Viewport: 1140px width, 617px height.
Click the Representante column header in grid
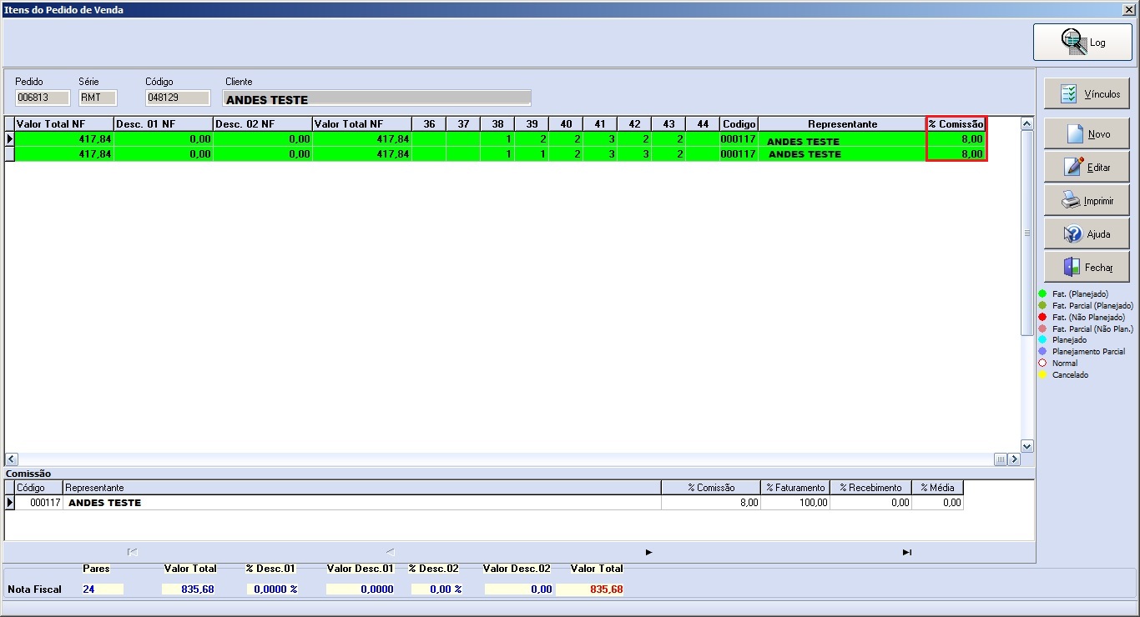(842, 124)
